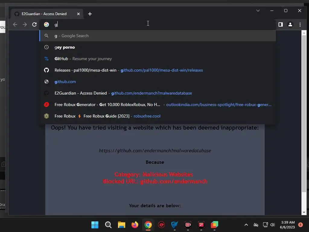Select Free Robux Generator outlookindia suggestion
This screenshot has height=232, width=309.
[x=158, y=105]
